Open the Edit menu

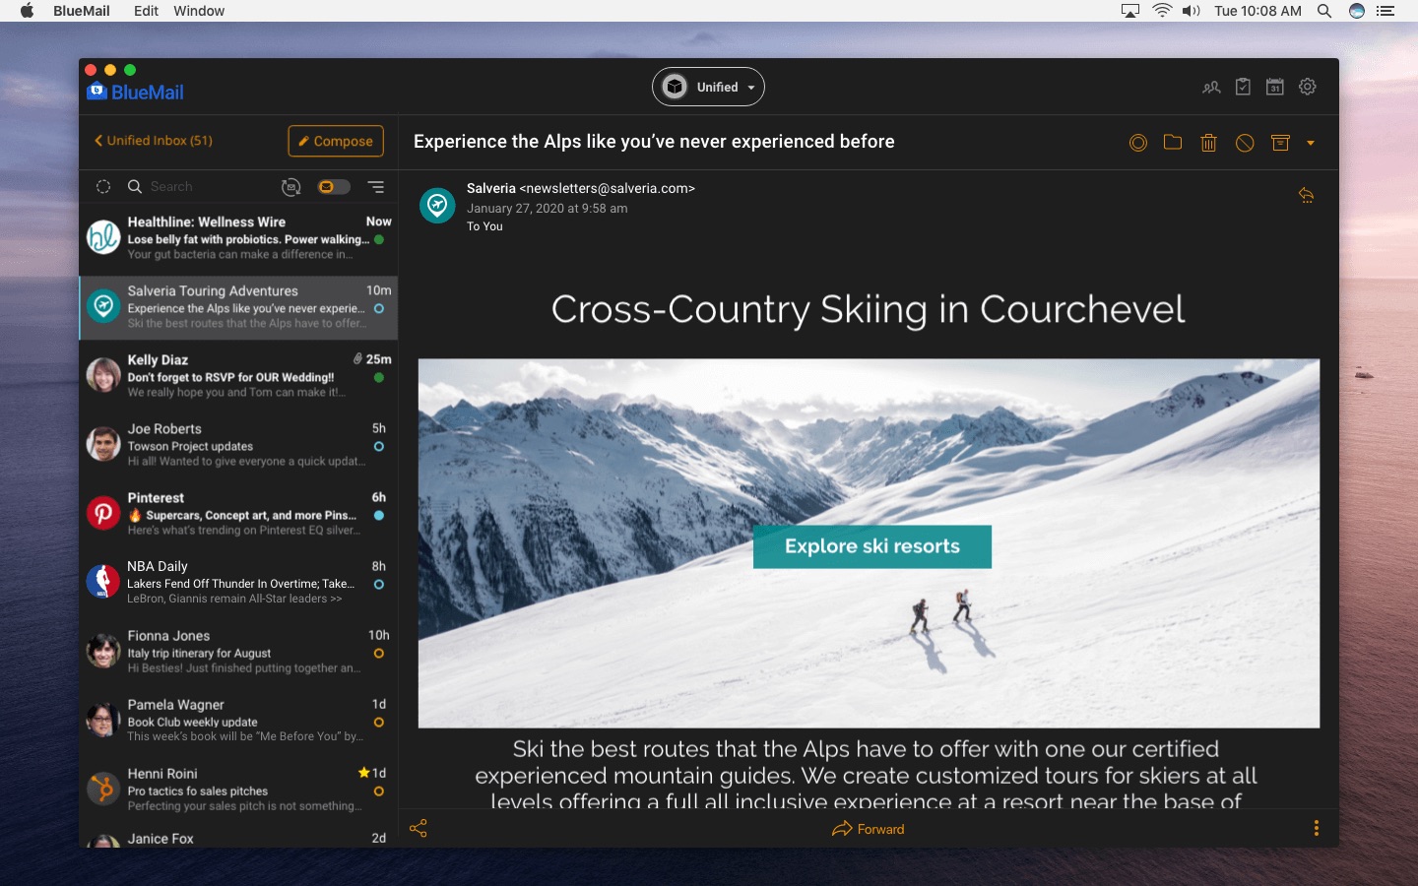coord(147,11)
